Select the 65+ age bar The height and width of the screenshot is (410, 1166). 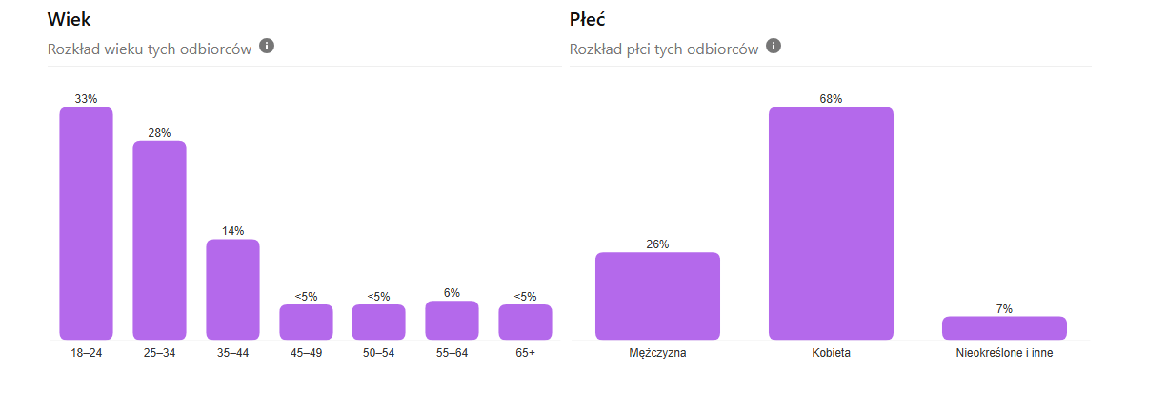pyautogui.click(x=525, y=322)
